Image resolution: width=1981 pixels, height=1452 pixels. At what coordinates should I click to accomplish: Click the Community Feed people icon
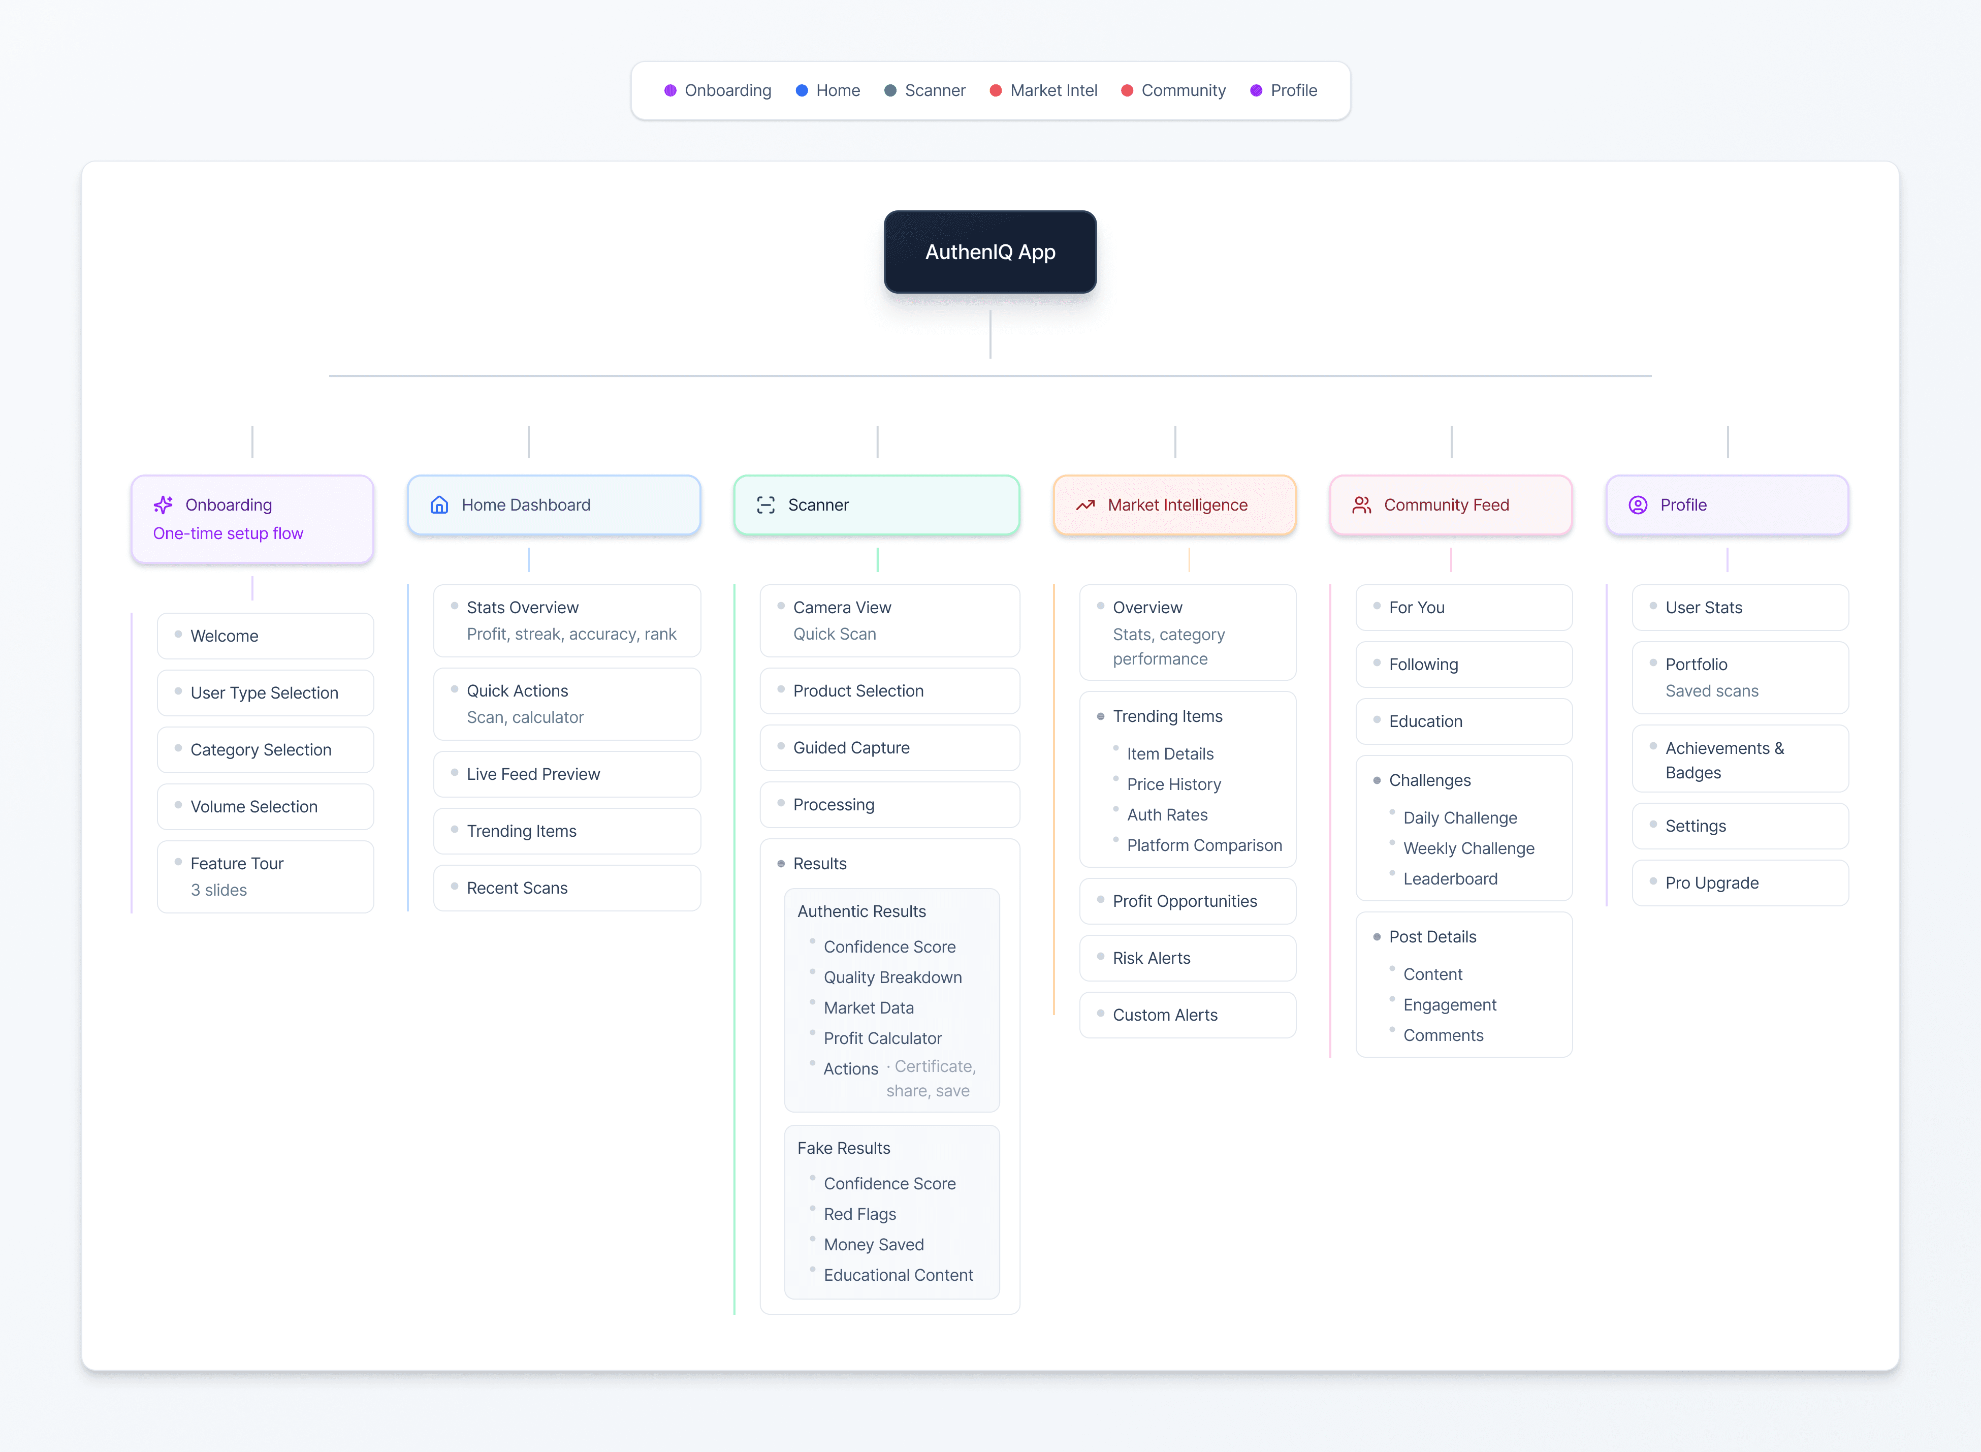tap(1361, 504)
